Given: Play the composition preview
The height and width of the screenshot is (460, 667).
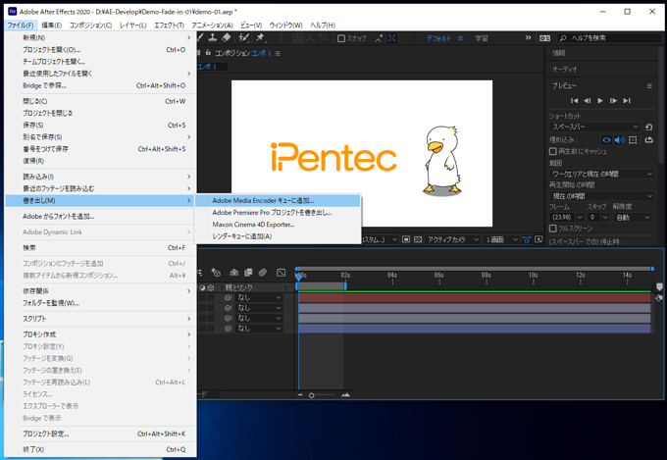Looking at the screenshot, I should click(x=600, y=101).
